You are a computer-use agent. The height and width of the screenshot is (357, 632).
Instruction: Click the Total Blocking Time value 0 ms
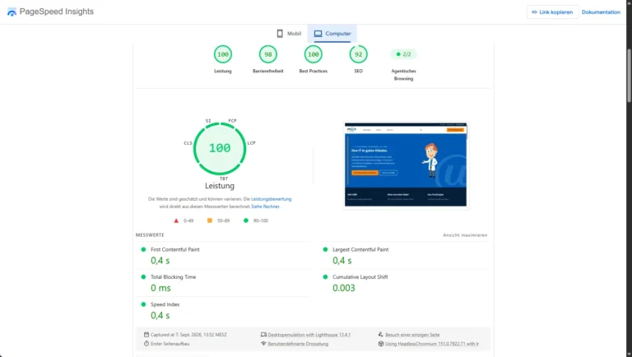[x=160, y=288]
